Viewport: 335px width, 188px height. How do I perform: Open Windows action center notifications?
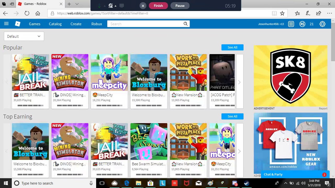tap(327, 183)
